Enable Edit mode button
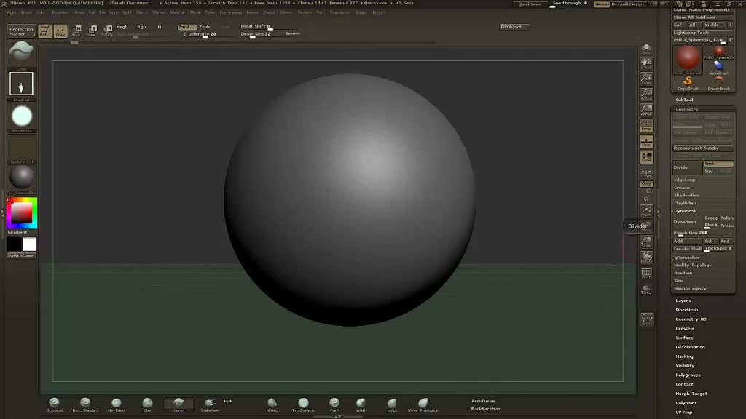Image resolution: width=746 pixels, height=419 pixels. point(44,31)
